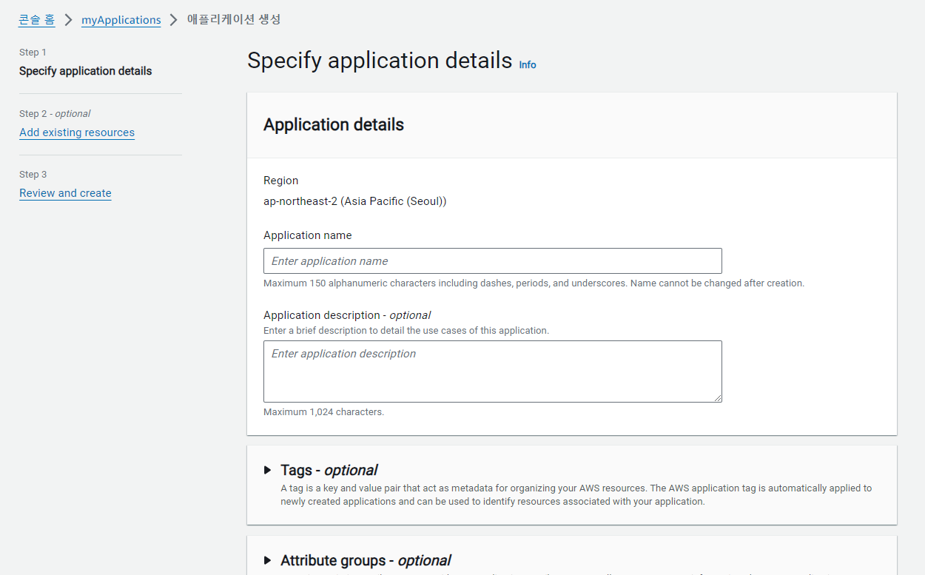Click the ap-northeast-2 Region value text
This screenshot has height=575, width=925.
point(354,201)
